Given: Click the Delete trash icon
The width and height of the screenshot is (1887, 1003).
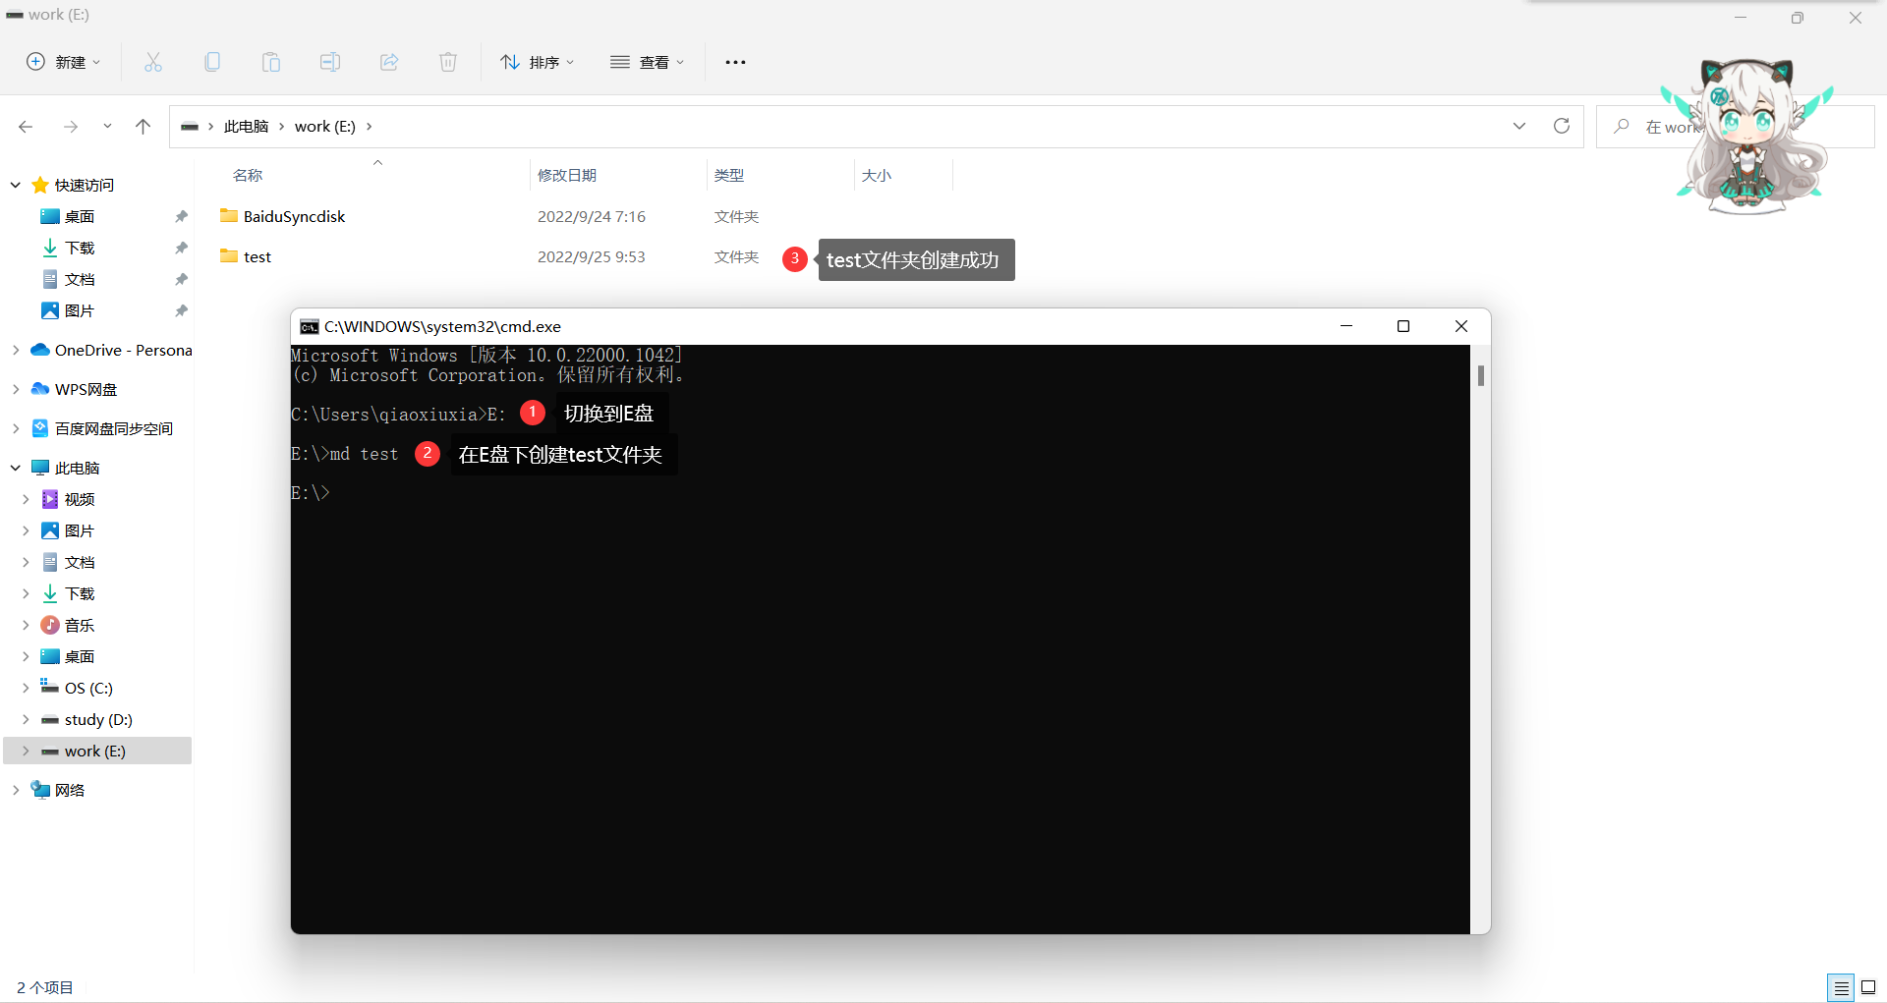Looking at the screenshot, I should pyautogui.click(x=448, y=62).
